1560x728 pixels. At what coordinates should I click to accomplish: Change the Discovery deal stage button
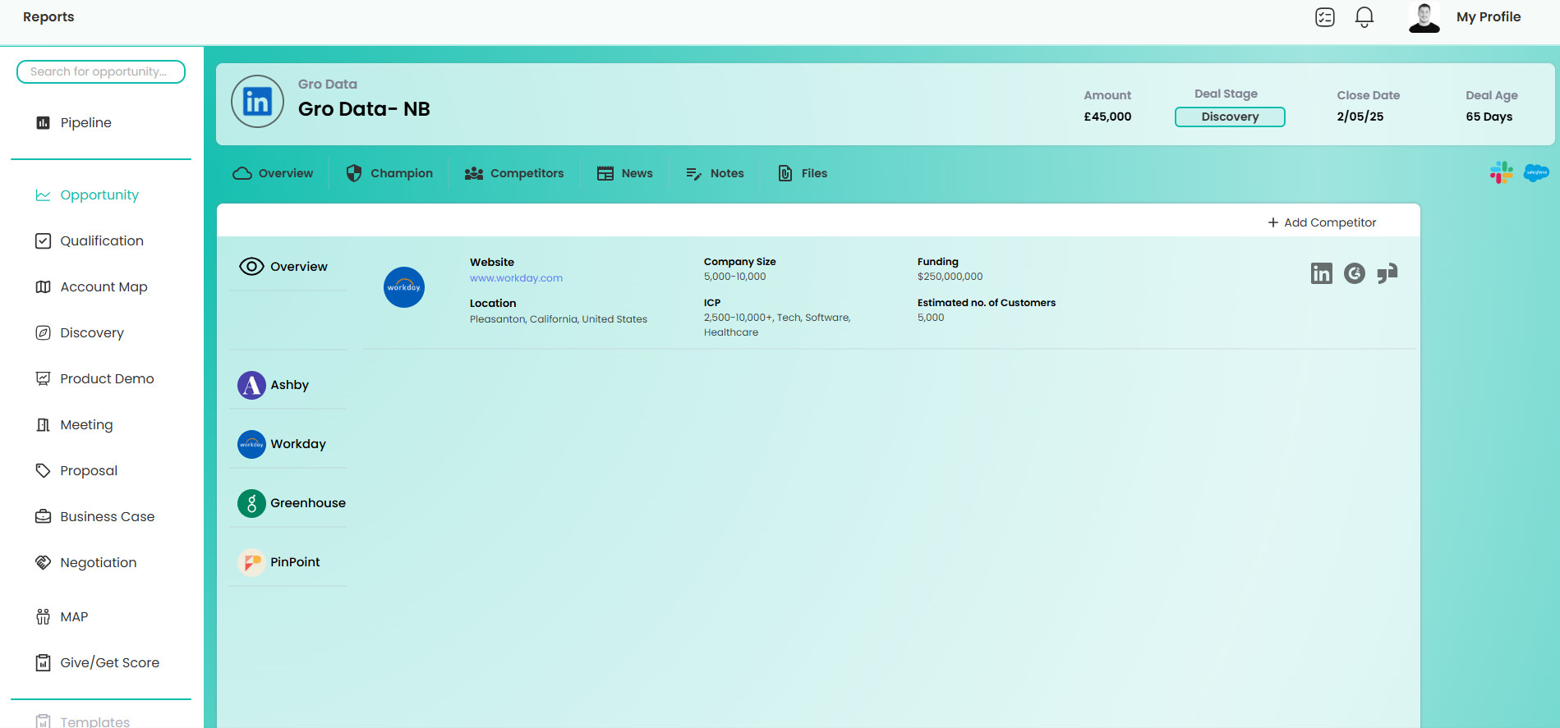[x=1230, y=117]
